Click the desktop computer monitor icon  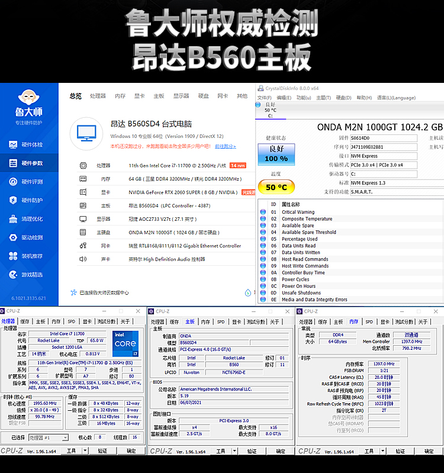86,134
